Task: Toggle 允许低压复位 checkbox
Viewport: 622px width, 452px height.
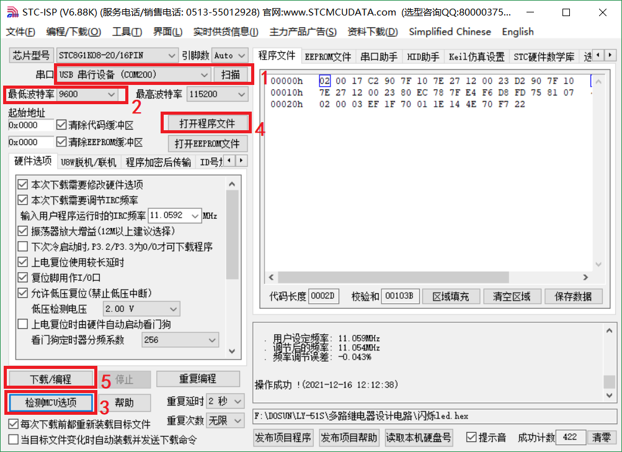Action: click(x=22, y=293)
